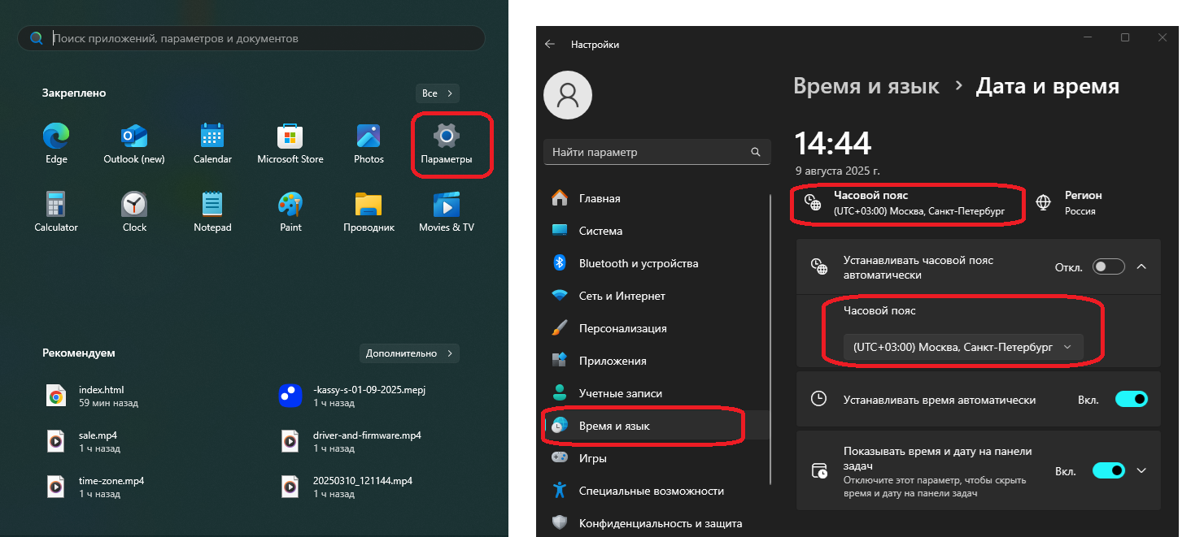Open Bluetooth и устройства settings
Screen dimensions: 1182x537
654,263
